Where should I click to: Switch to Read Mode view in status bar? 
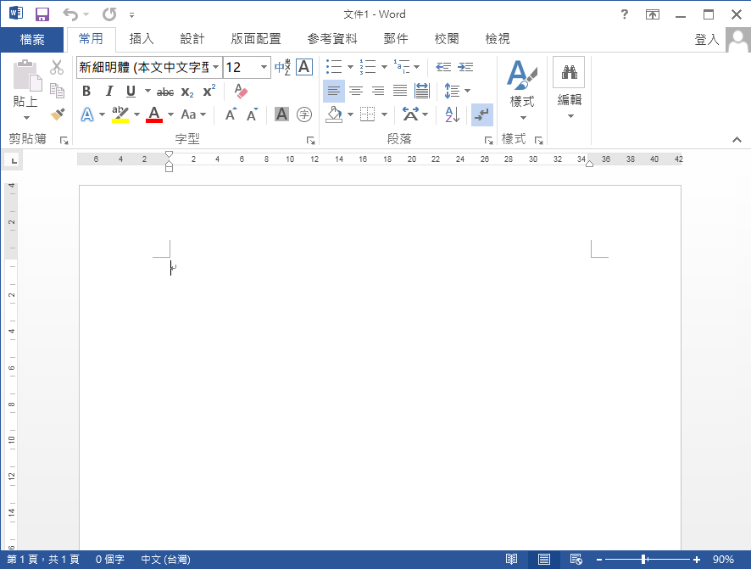tap(511, 560)
